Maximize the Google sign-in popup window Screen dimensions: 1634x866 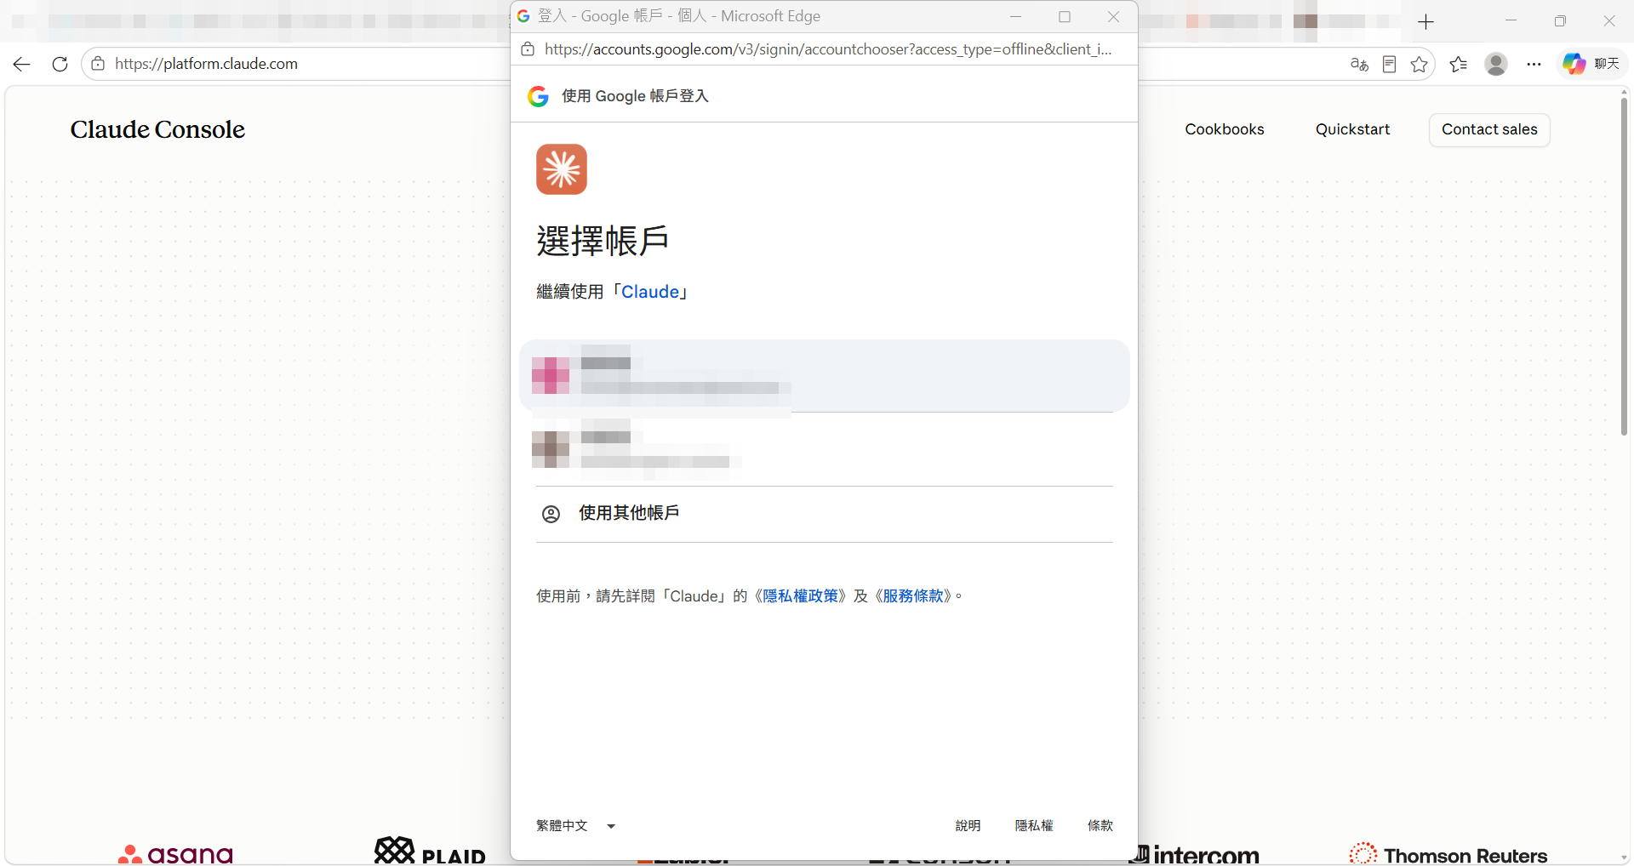[1065, 16]
